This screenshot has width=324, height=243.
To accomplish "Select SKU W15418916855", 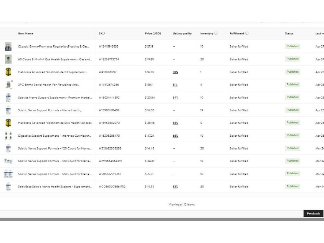I will point(109,46).
